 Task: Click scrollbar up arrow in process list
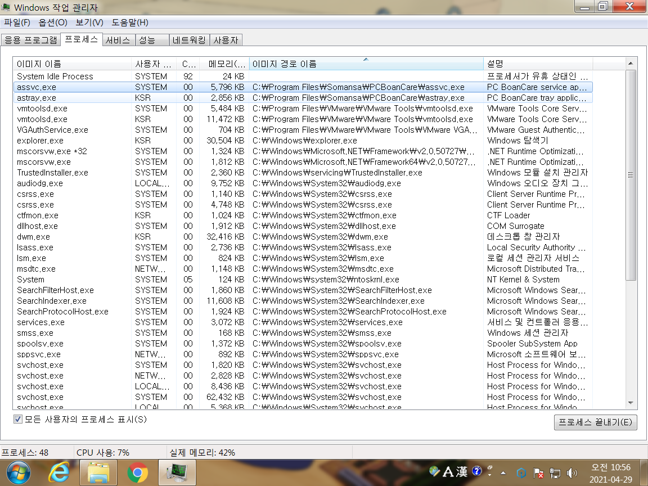point(630,63)
